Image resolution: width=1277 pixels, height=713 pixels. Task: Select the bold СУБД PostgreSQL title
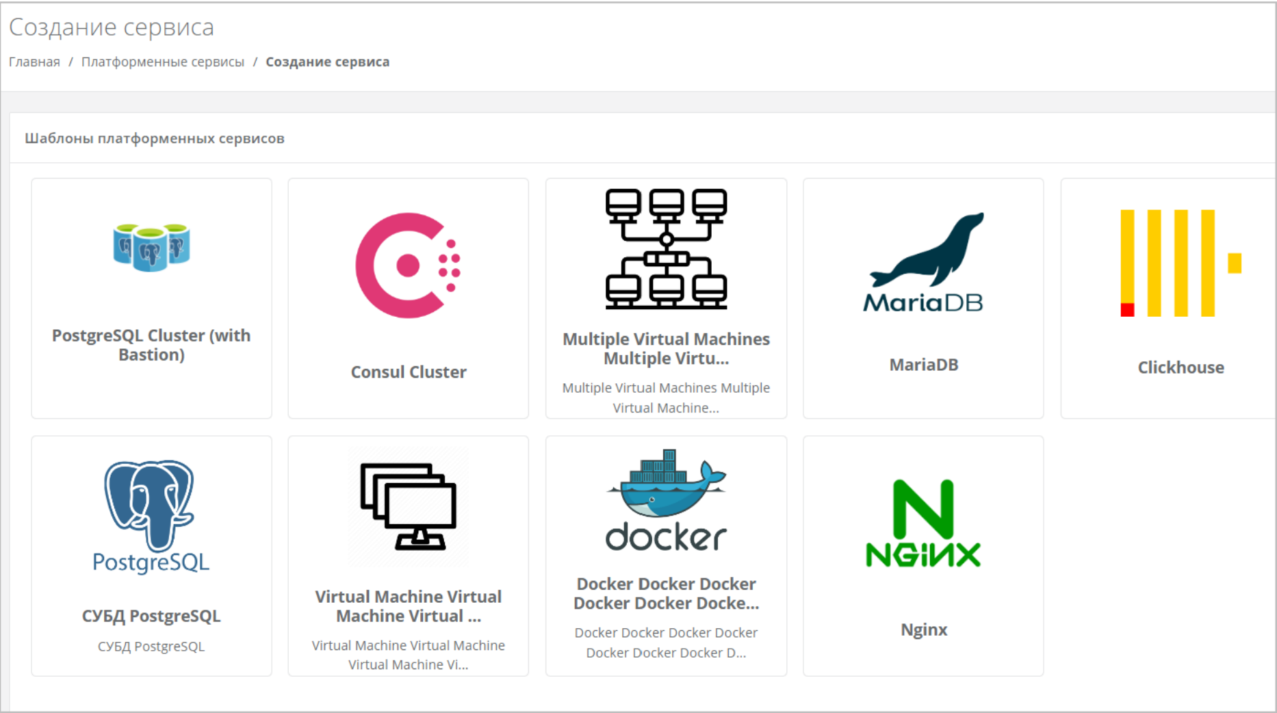coord(151,616)
